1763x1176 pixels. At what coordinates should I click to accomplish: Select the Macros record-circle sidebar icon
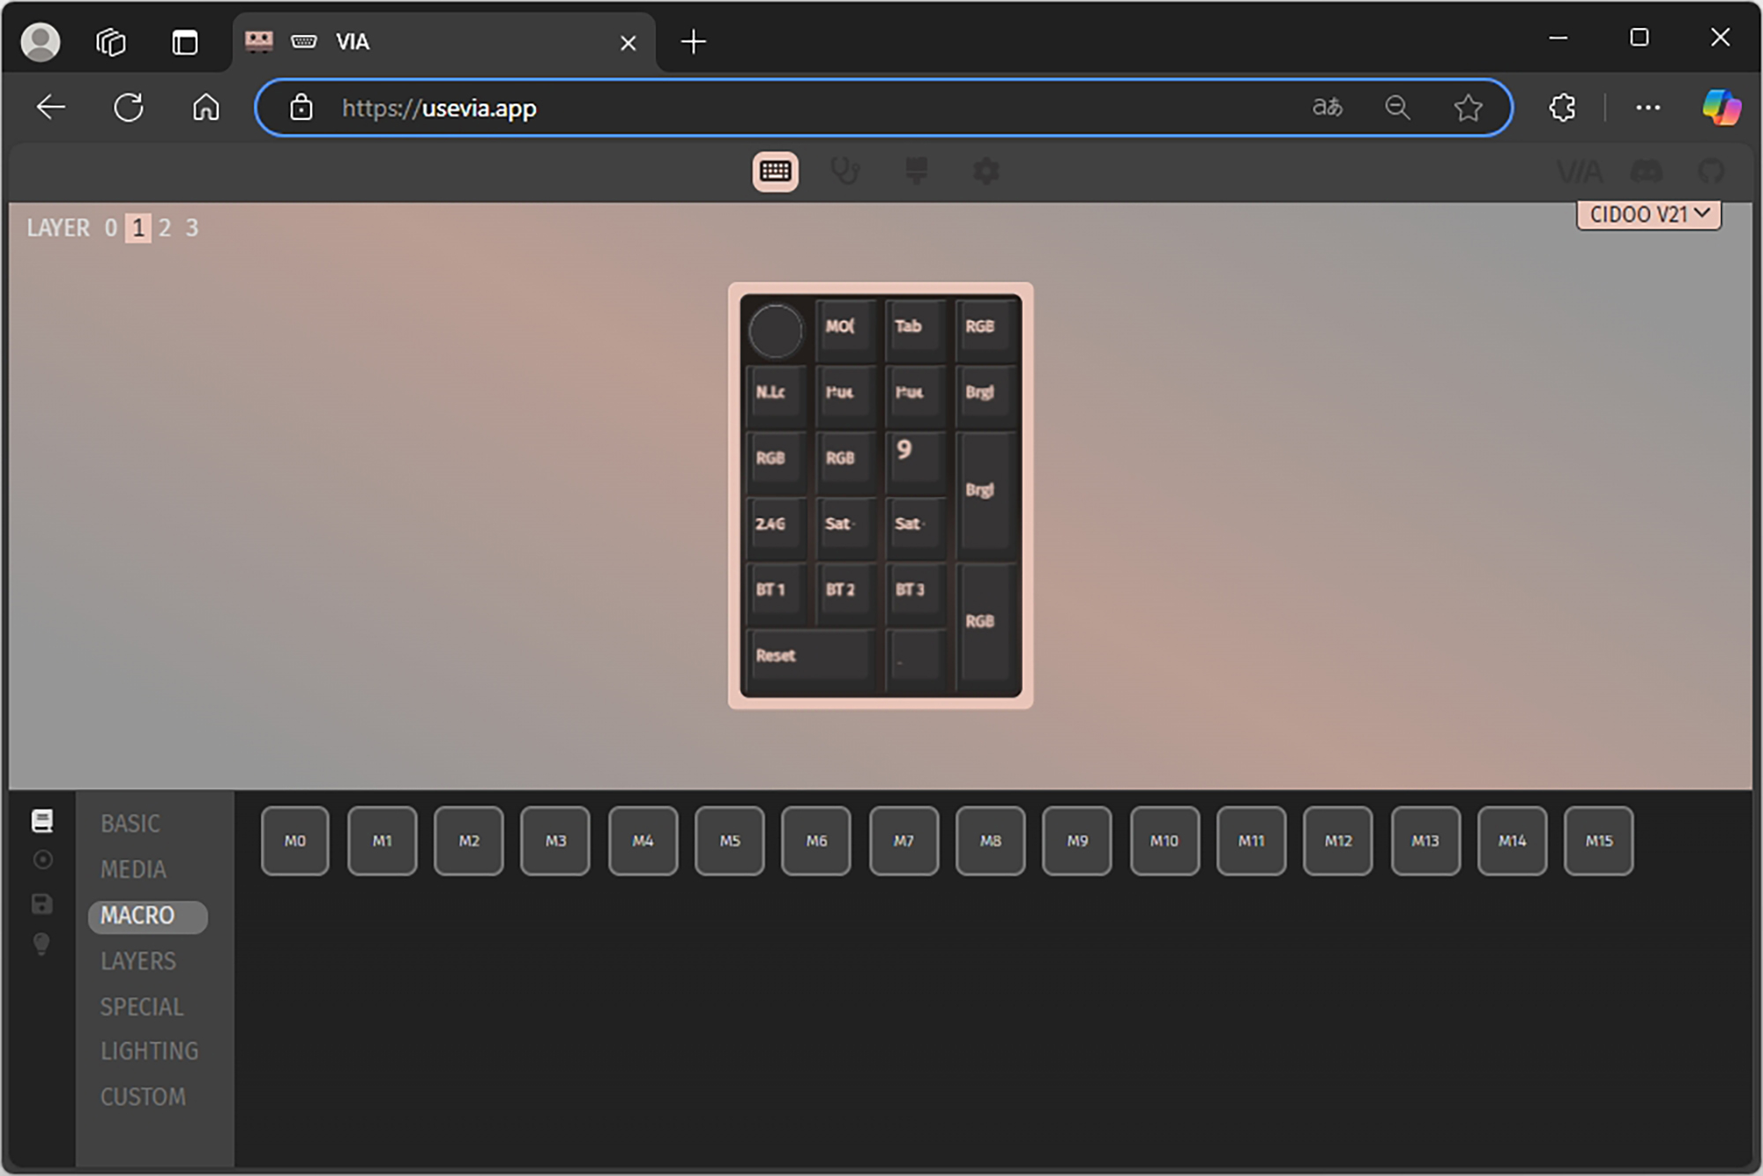click(x=41, y=860)
